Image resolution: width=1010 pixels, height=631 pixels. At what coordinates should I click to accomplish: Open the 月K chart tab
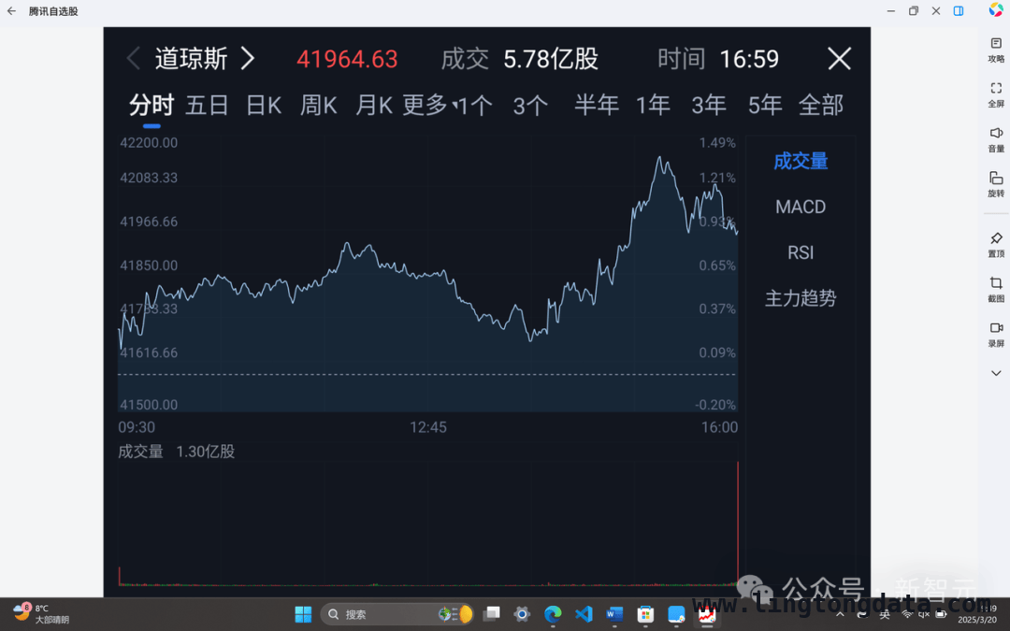coord(374,105)
